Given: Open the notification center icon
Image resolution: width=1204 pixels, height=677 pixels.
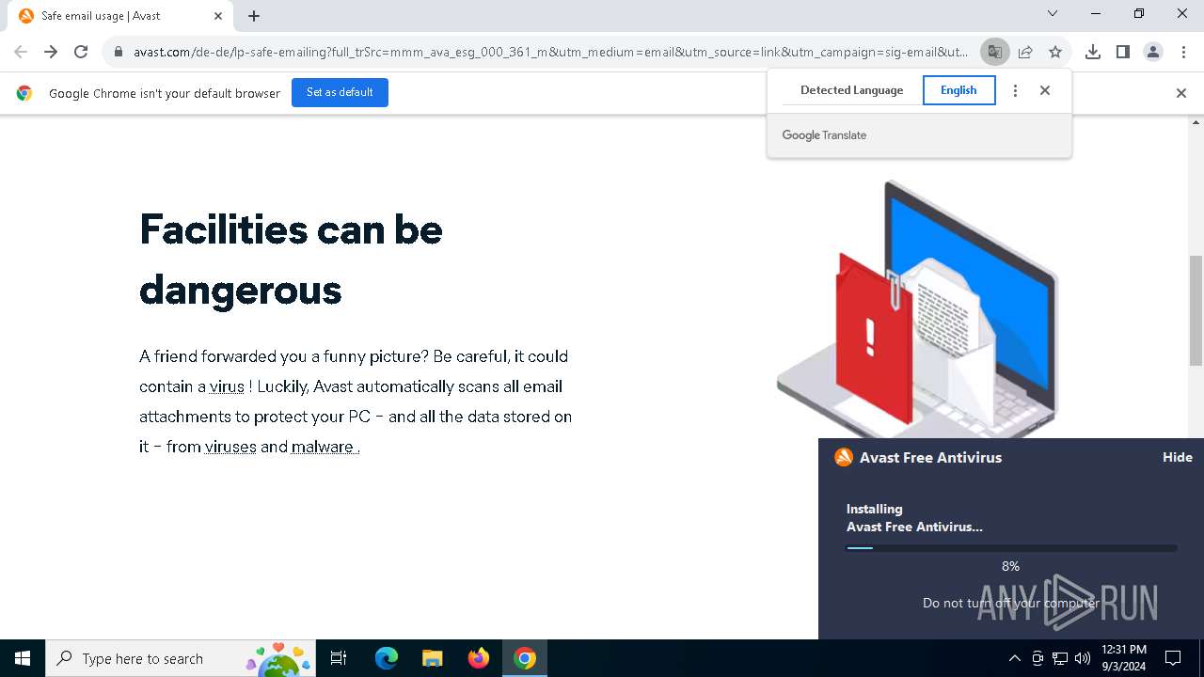Looking at the screenshot, I should 1173,658.
